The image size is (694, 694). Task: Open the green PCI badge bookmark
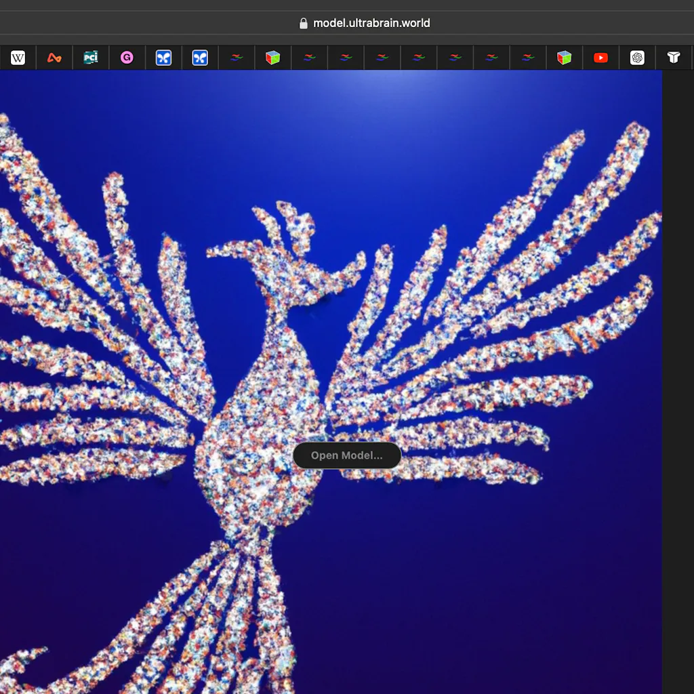pyautogui.click(x=90, y=58)
